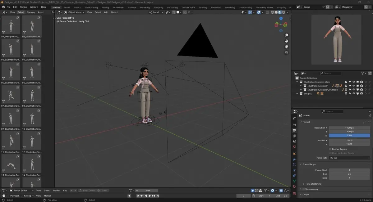Open the Object Data green triangle tab
The image size is (373, 202).
[294, 181]
